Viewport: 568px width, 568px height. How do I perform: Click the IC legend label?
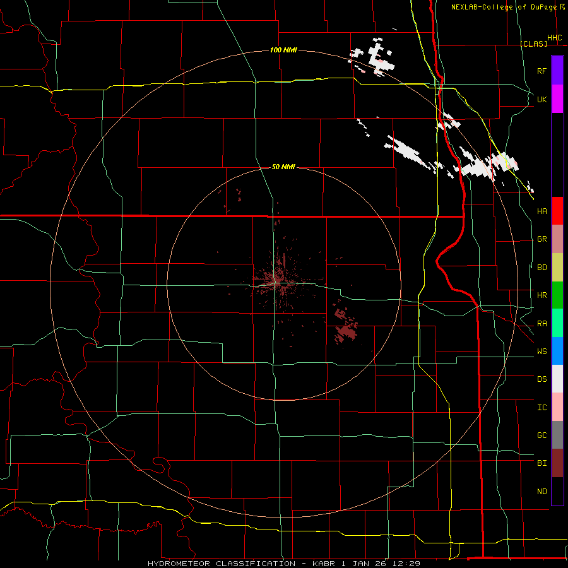point(541,408)
